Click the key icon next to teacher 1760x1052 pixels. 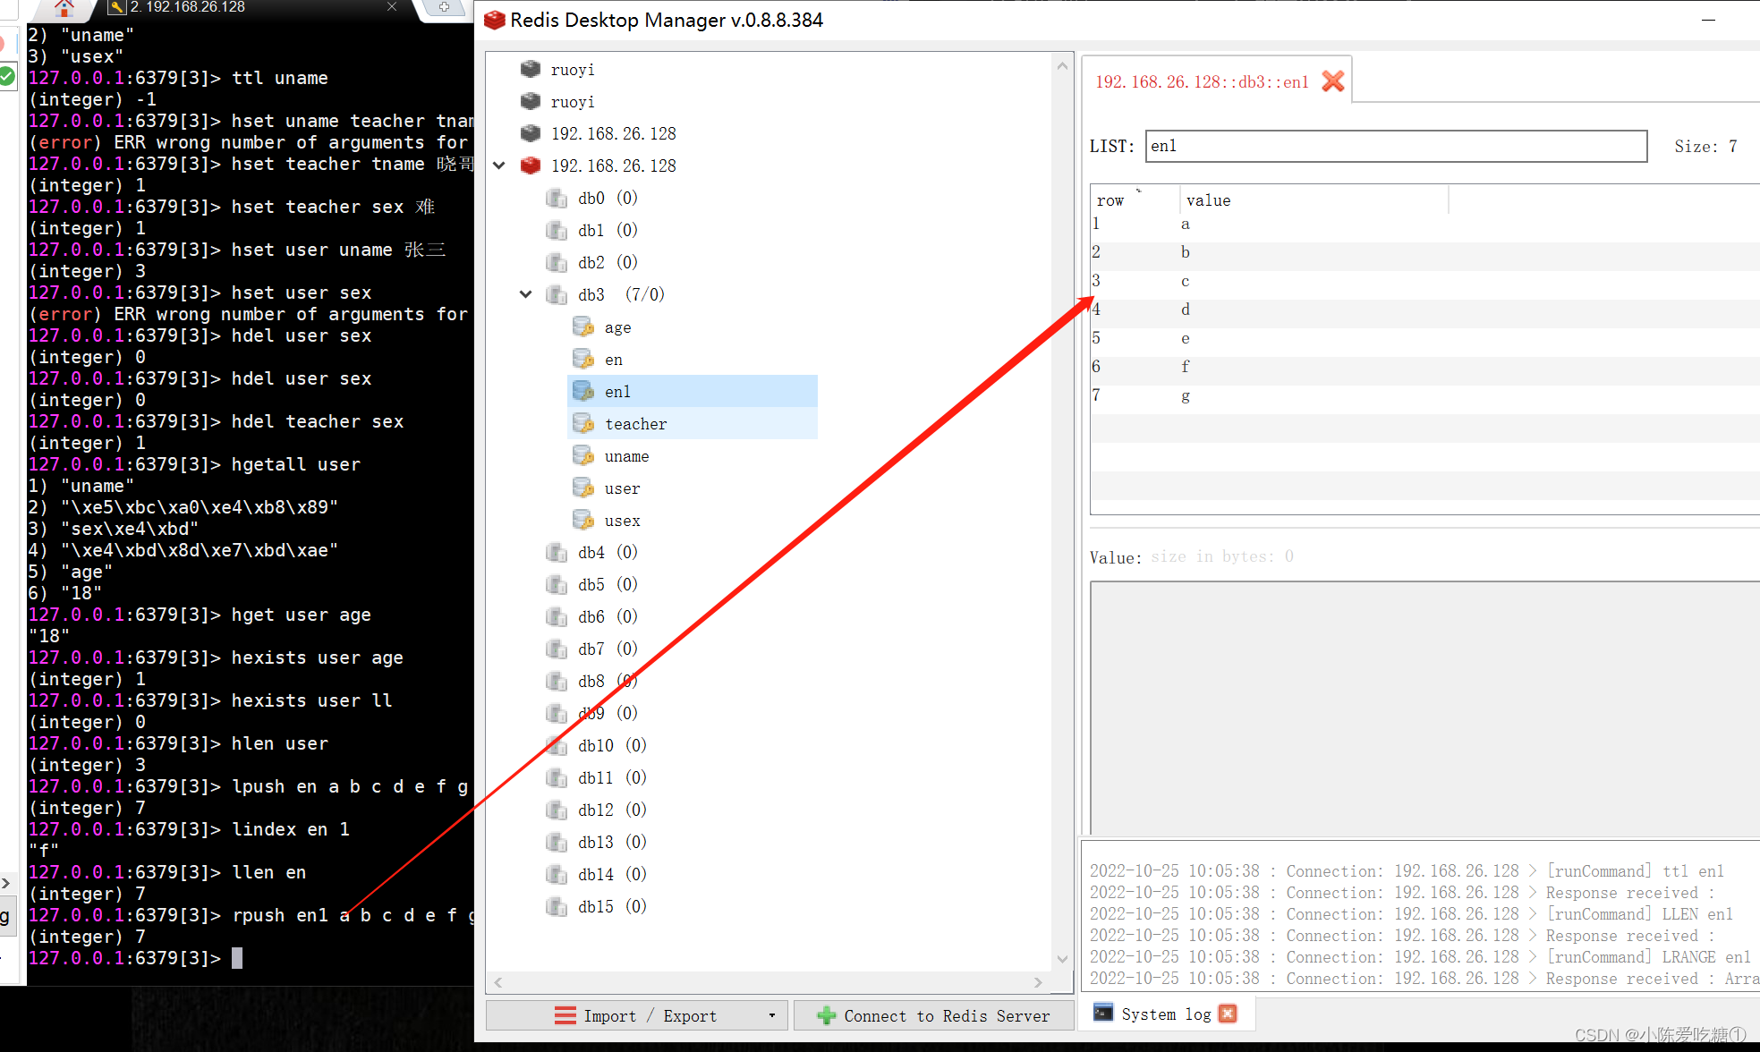click(x=583, y=423)
